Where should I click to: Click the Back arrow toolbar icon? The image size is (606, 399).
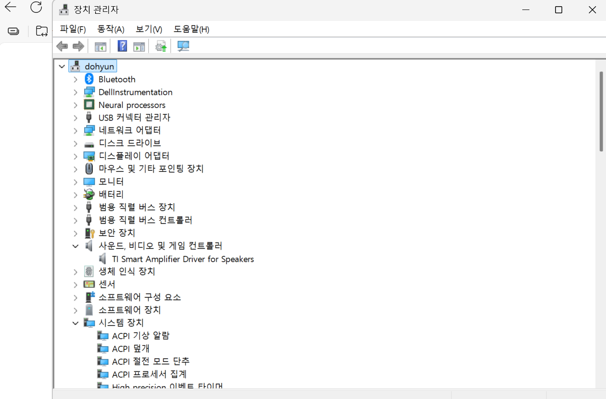[x=62, y=47]
